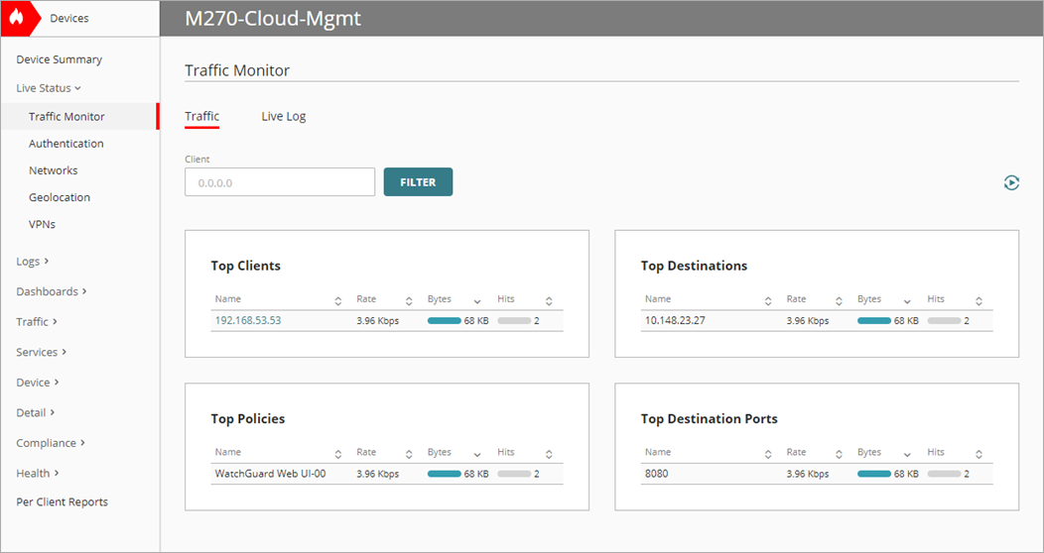
Task: Sort Top Destinations by Rate column arrows
Action: pyautogui.click(x=839, y=301)
